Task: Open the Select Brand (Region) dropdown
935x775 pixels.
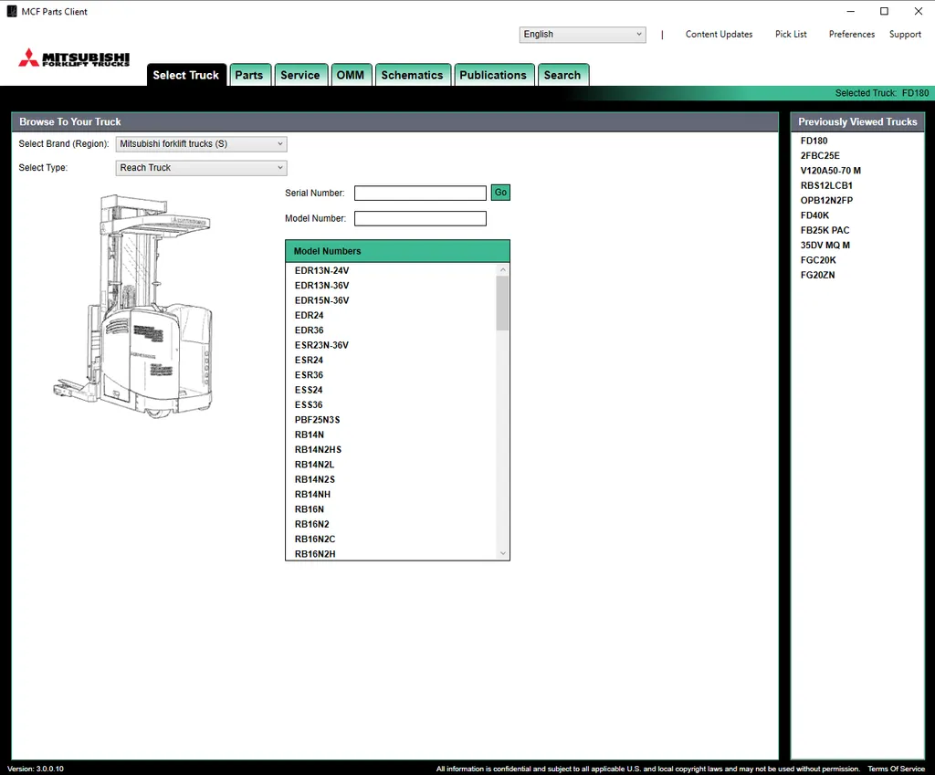Action: click(201, 144)
